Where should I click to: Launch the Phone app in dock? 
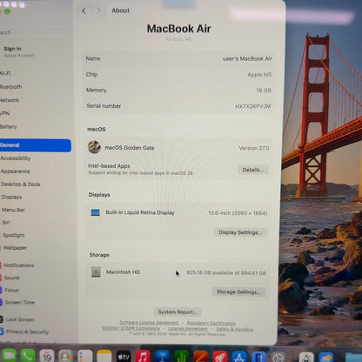pyautogui.click(x=28, y=356)
